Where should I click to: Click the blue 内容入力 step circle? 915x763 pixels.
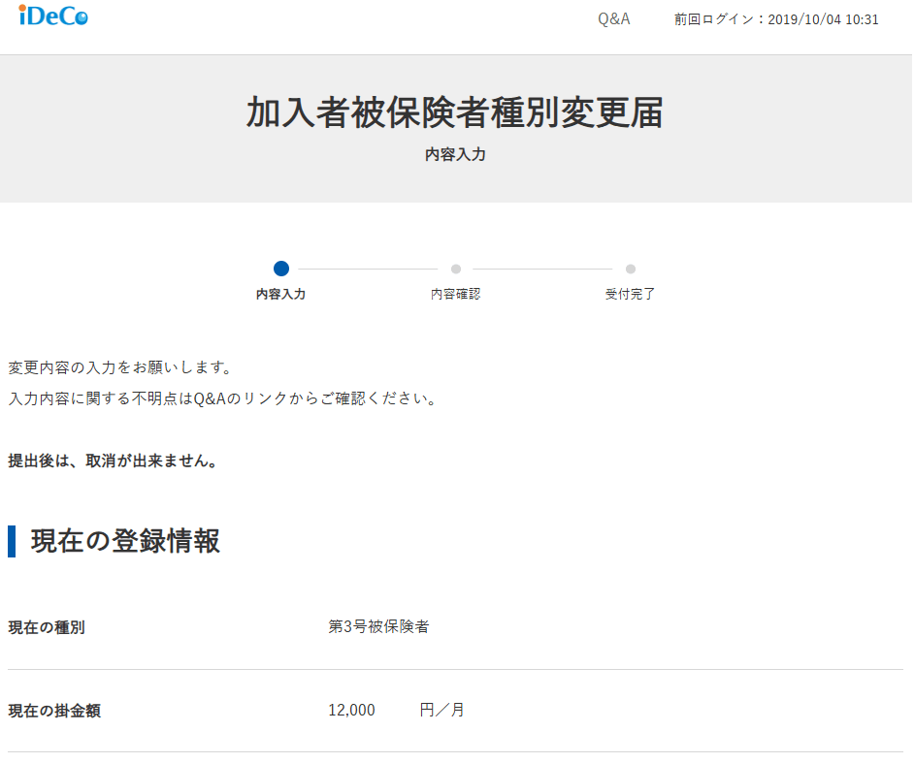click(281, 269)
